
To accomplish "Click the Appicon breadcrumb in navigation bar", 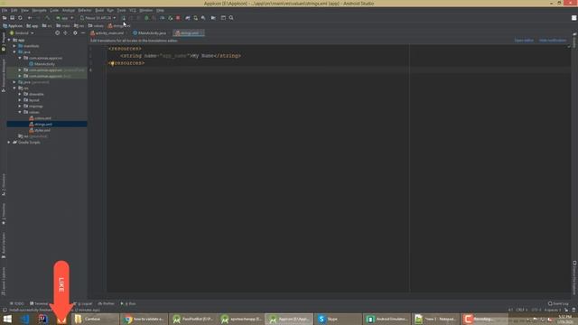I will point(13,26).
